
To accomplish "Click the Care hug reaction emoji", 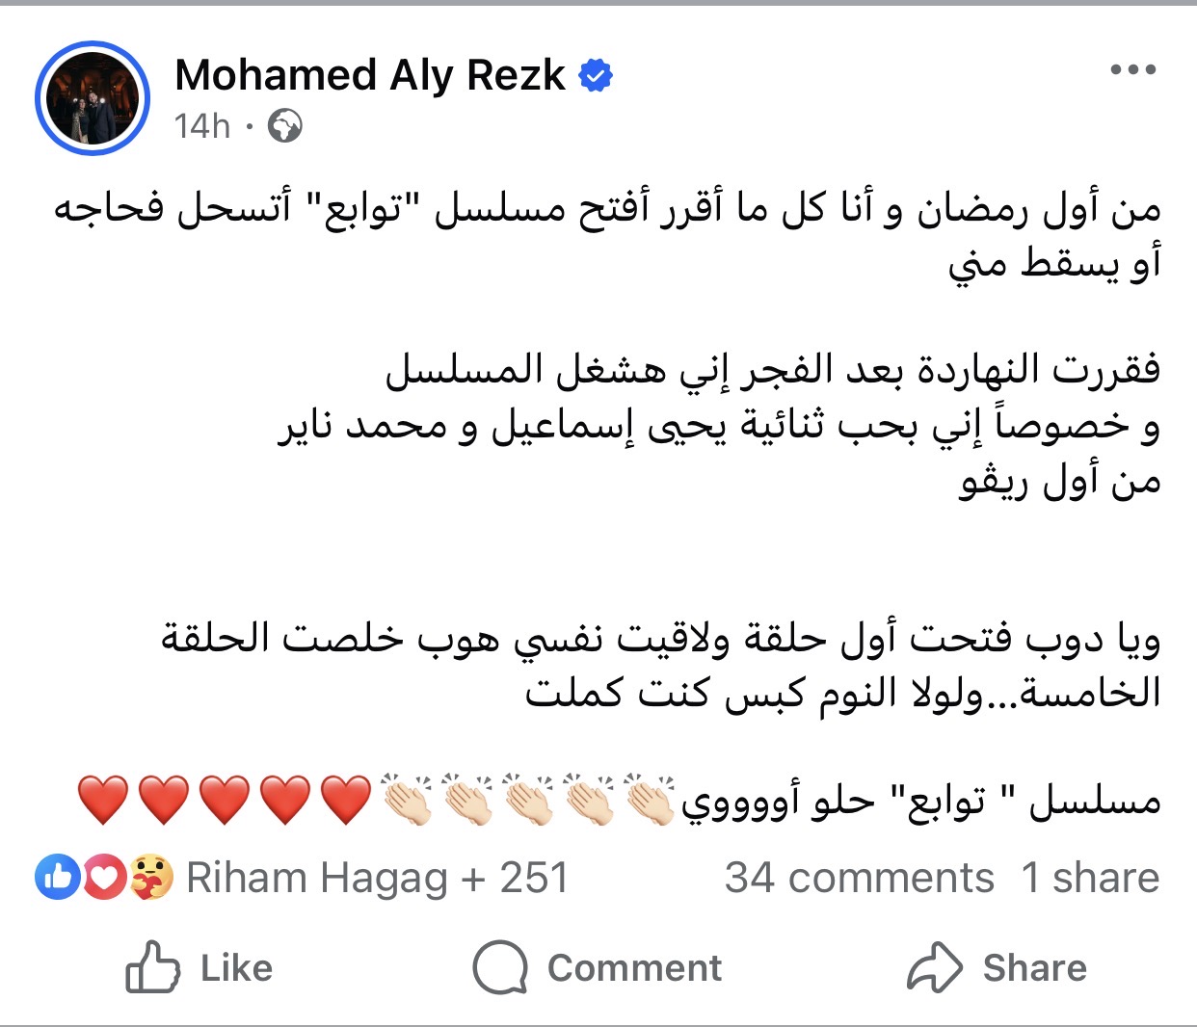I will click(150, 877).
